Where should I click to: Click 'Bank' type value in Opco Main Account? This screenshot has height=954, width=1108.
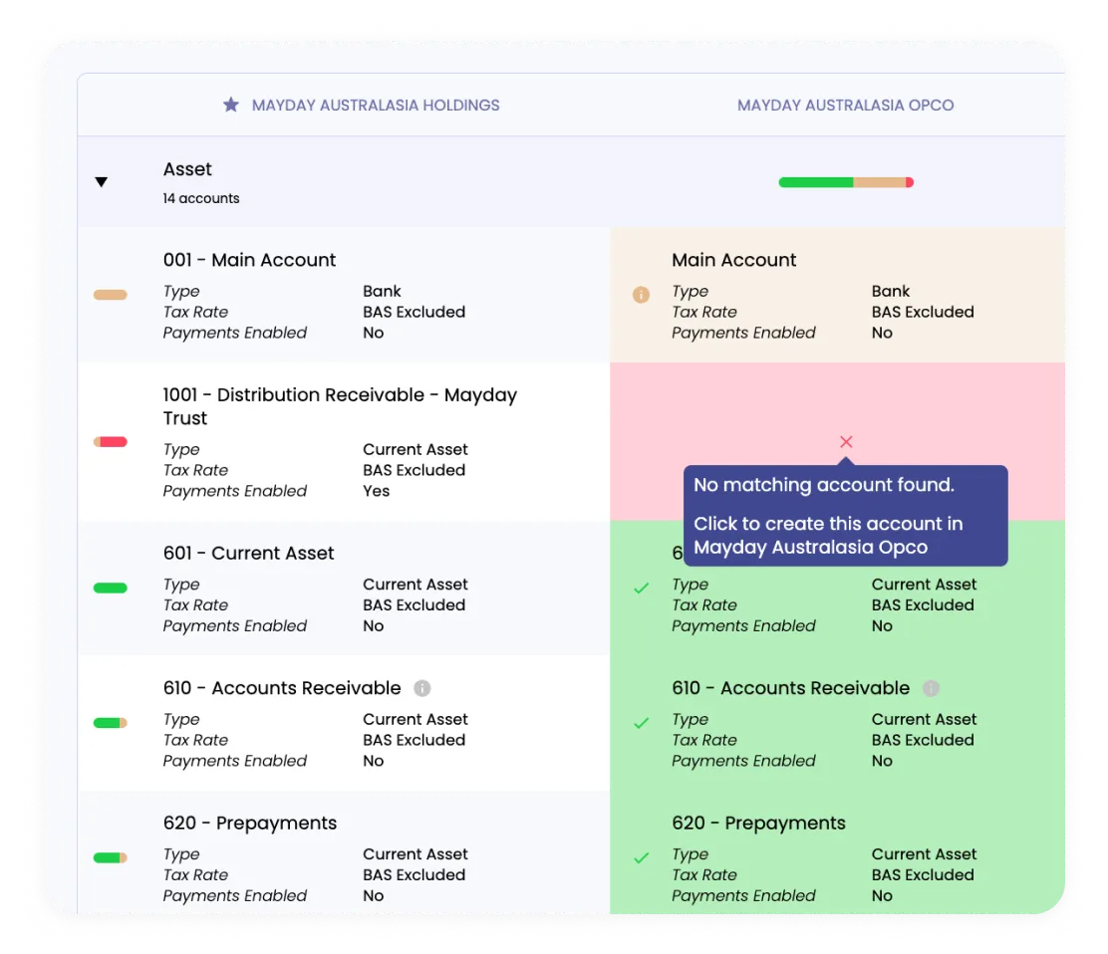891,291
